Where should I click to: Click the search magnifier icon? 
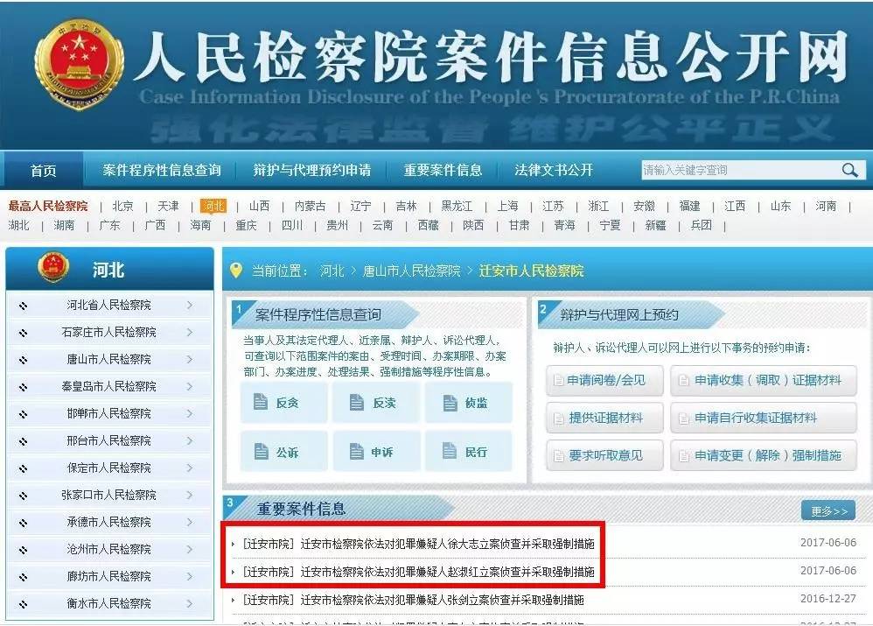(849, 170)
